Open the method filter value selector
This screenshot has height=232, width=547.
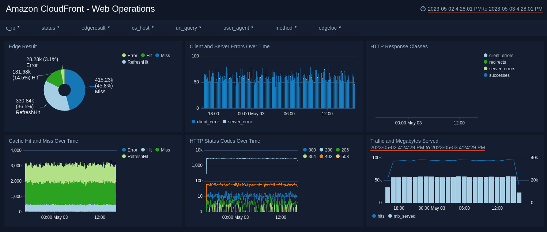[x=303, y=28]
